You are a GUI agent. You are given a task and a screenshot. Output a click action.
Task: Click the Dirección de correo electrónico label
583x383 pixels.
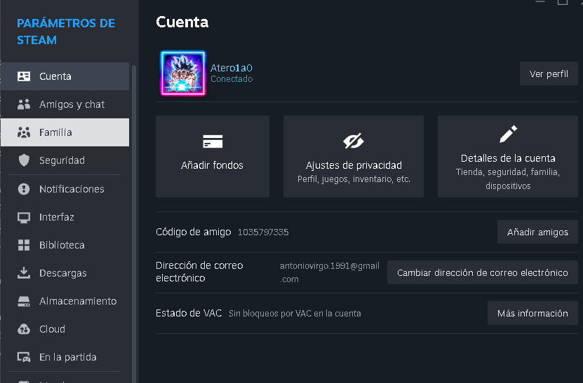(199, 272)
